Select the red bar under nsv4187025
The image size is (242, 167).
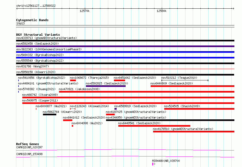(x=110, y=114)
